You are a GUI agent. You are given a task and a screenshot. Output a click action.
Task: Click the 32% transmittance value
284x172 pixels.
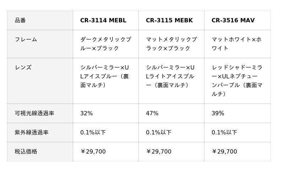pos(87,113)
